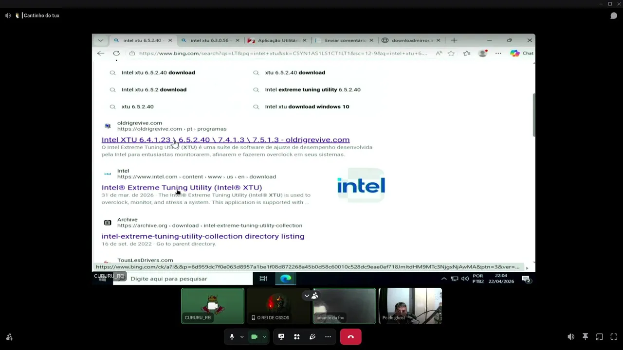Open the activities launcher icon
623x350 pixels.
tap(297, 336)
